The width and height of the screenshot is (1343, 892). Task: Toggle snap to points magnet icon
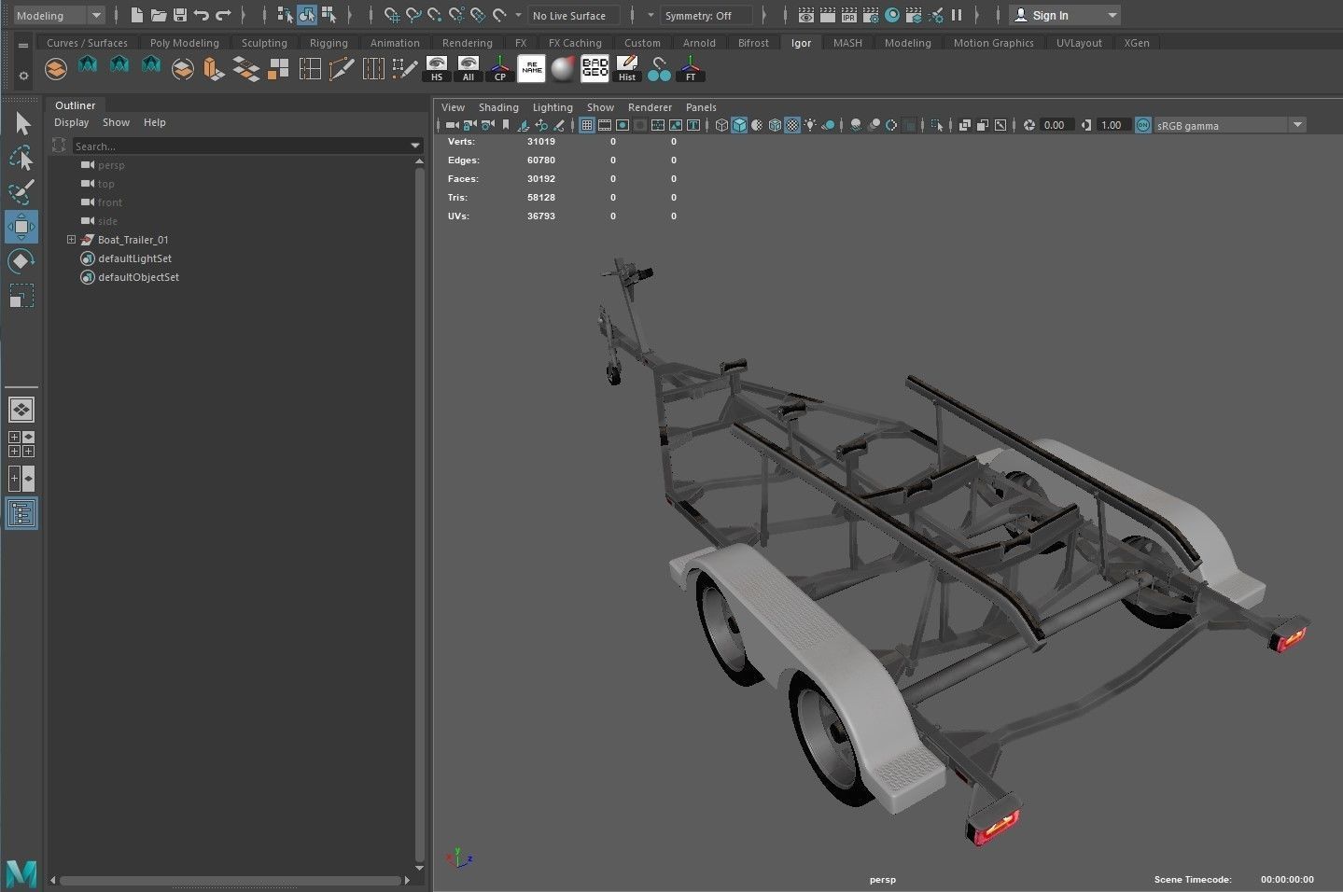pyautogui.click(x=435, y=15)
